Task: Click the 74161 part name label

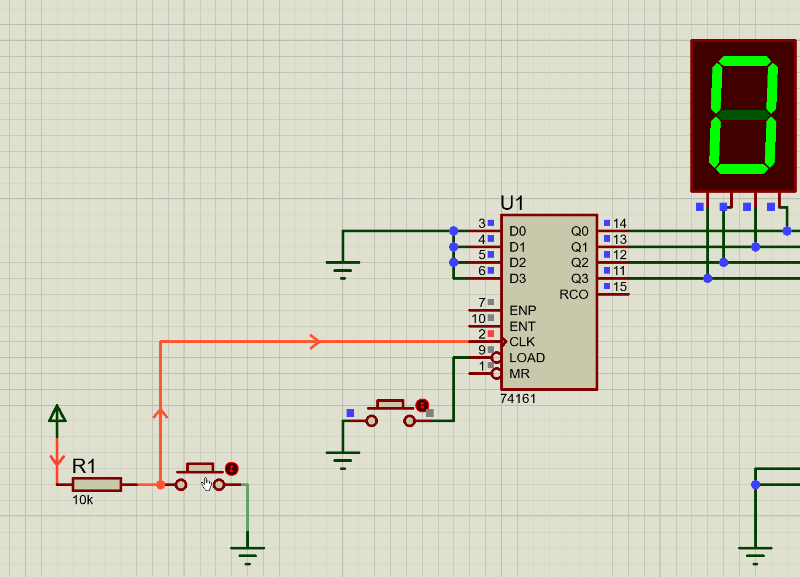Action: [518, 399]
